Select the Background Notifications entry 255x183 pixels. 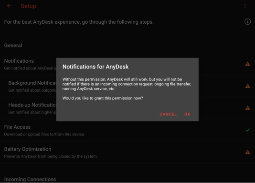coord(127,86)
